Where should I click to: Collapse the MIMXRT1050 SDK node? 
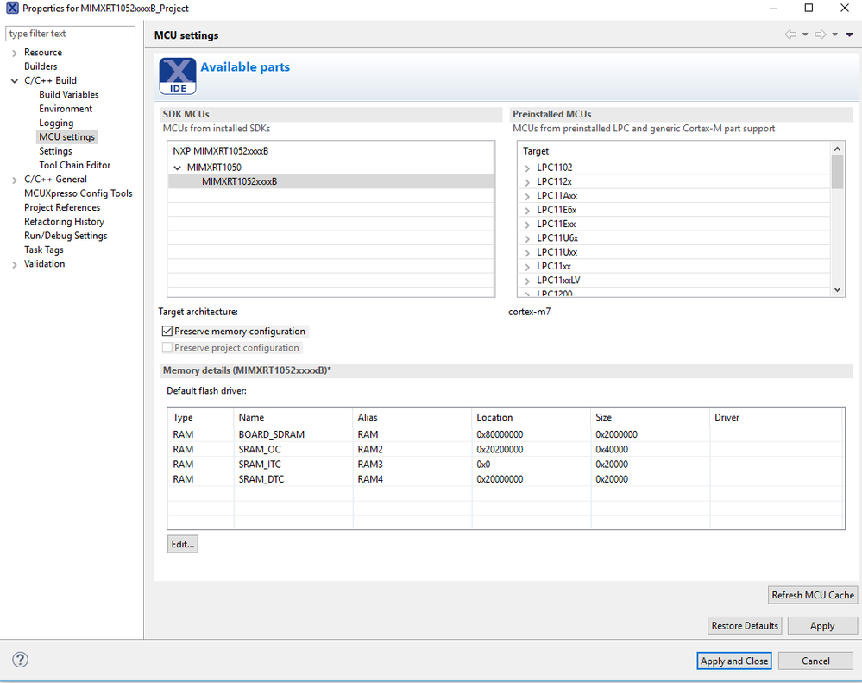coord(178,168)
